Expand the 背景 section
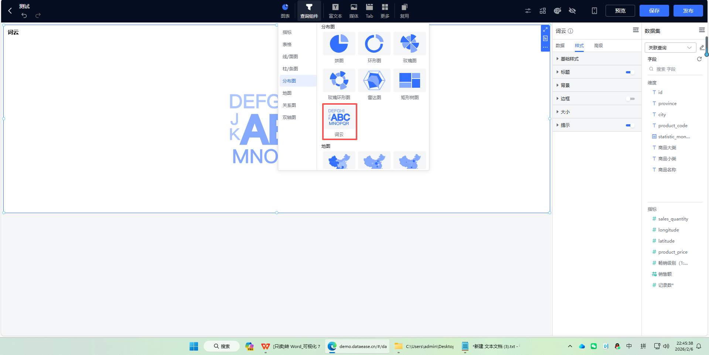This screenshot has height=355, width=709. pyautogui.click(x=597, y=86)
